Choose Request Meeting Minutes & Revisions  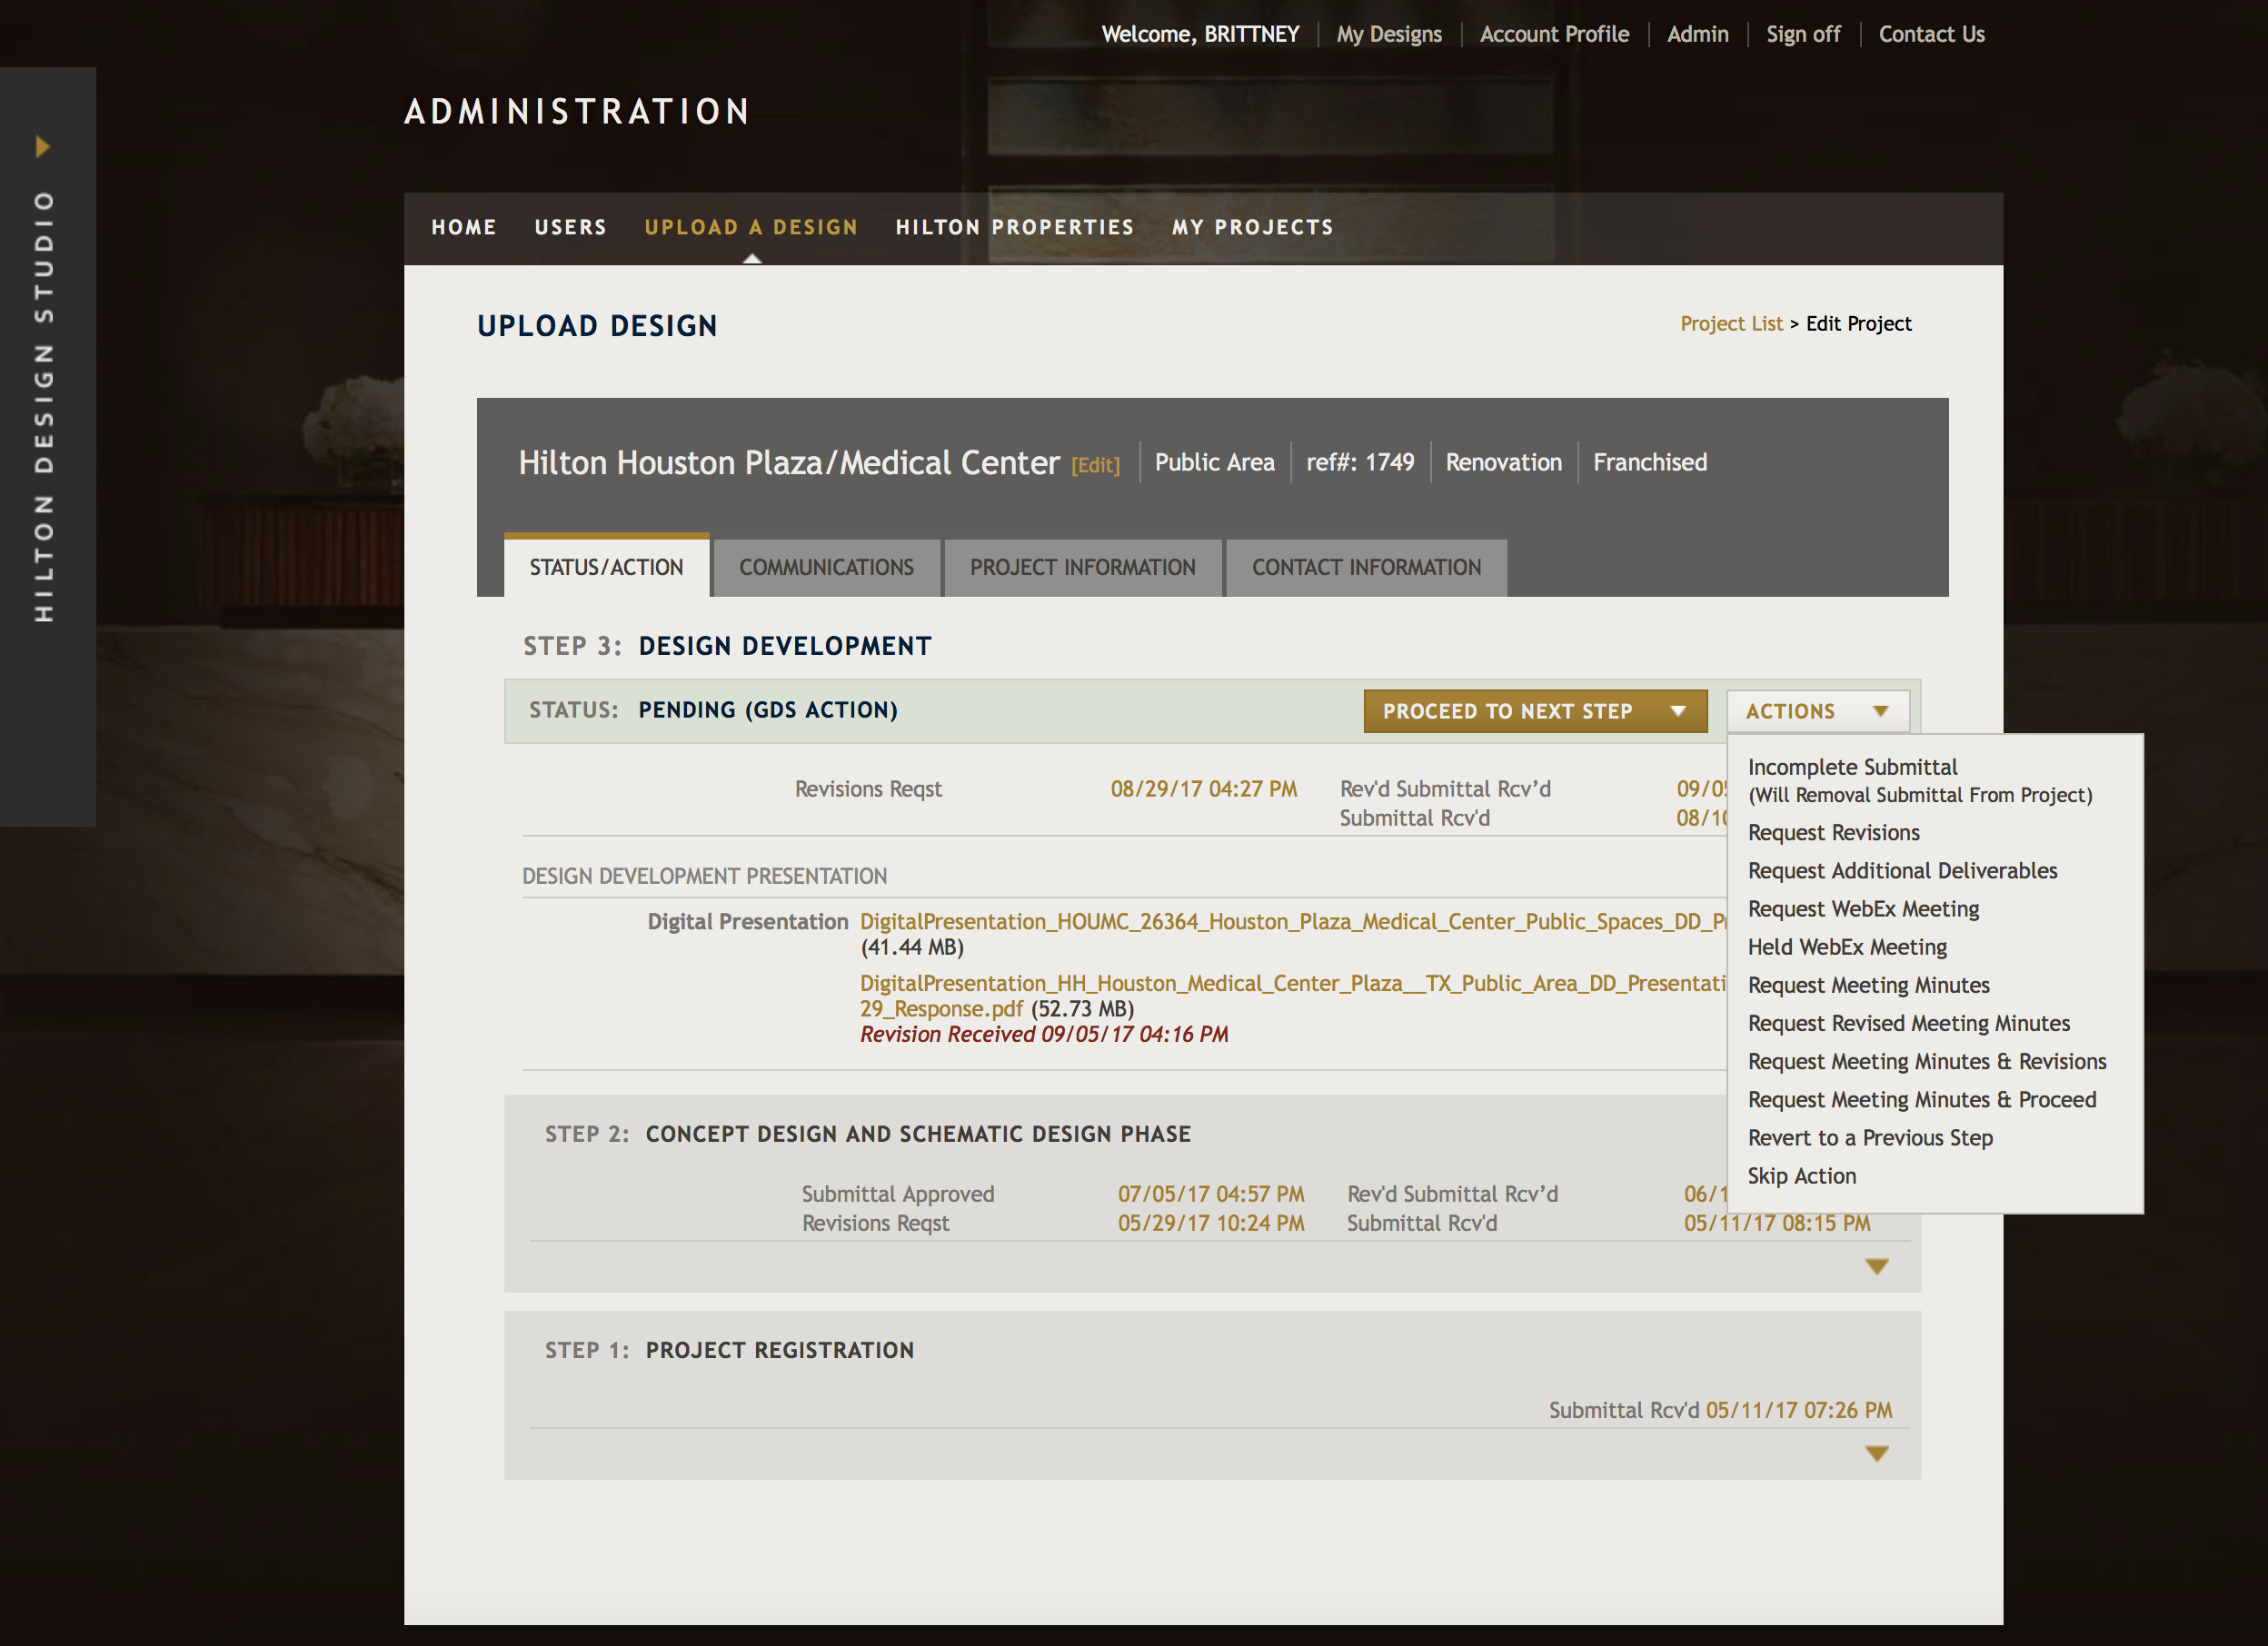click(1927, 1061)
